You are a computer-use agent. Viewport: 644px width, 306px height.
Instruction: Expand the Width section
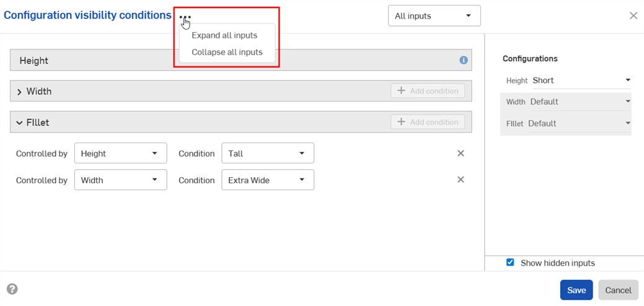coord(19,92)
